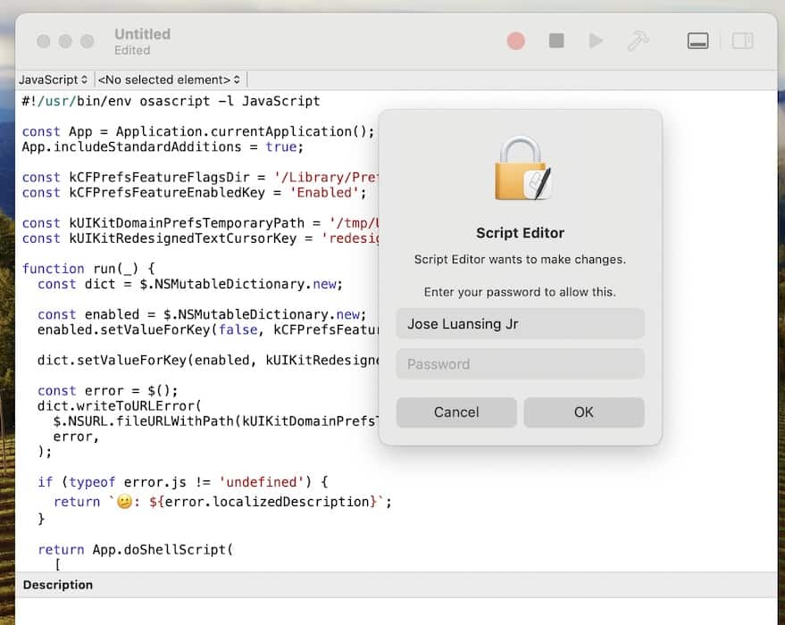The width and height of the screenshot is (785, 625).
Task: Toggle the bottom description pane view
Action: (698, 41)
